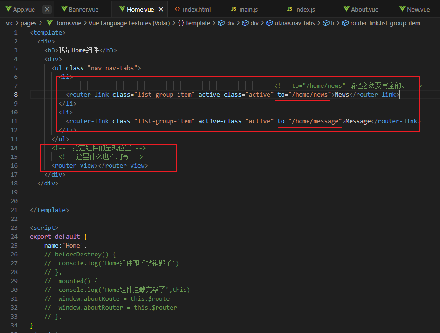The height and width of the screenshot is (333, 440).
Task: Open the index.html tab
Action: pyautogui.click(x=197, y=9)
